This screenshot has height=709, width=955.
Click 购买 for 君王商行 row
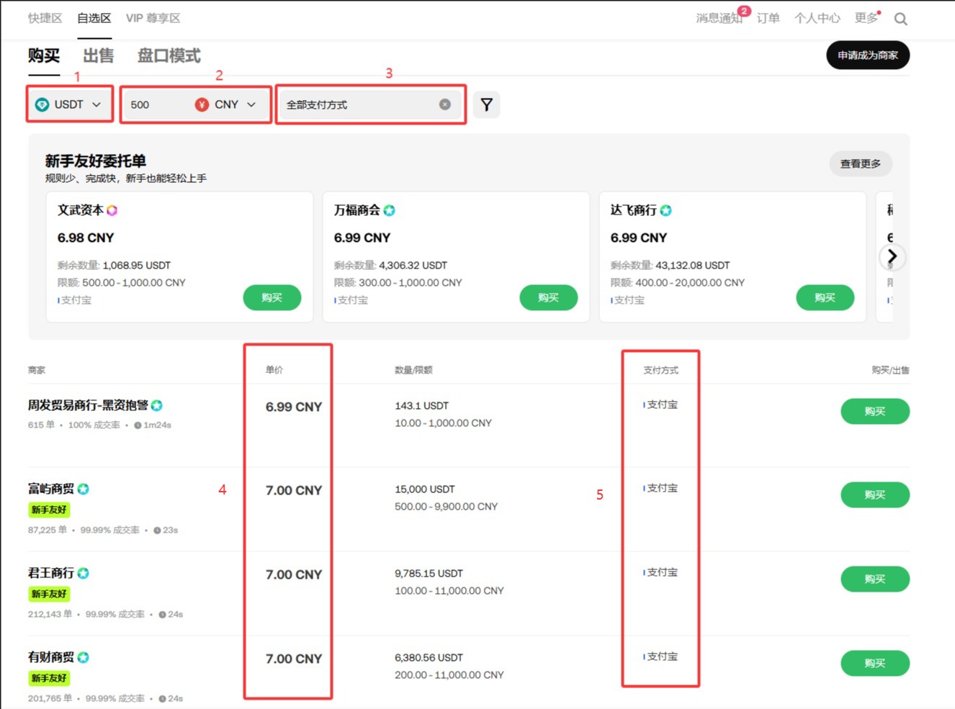[875, 579]
